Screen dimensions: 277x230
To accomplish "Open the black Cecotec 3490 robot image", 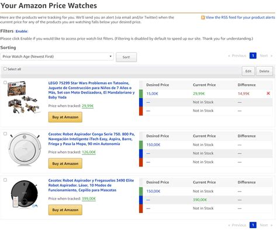I will click(x=25, y=194).
